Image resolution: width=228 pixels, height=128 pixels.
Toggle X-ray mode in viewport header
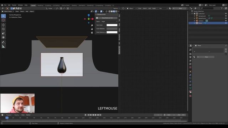pos(107,11)
